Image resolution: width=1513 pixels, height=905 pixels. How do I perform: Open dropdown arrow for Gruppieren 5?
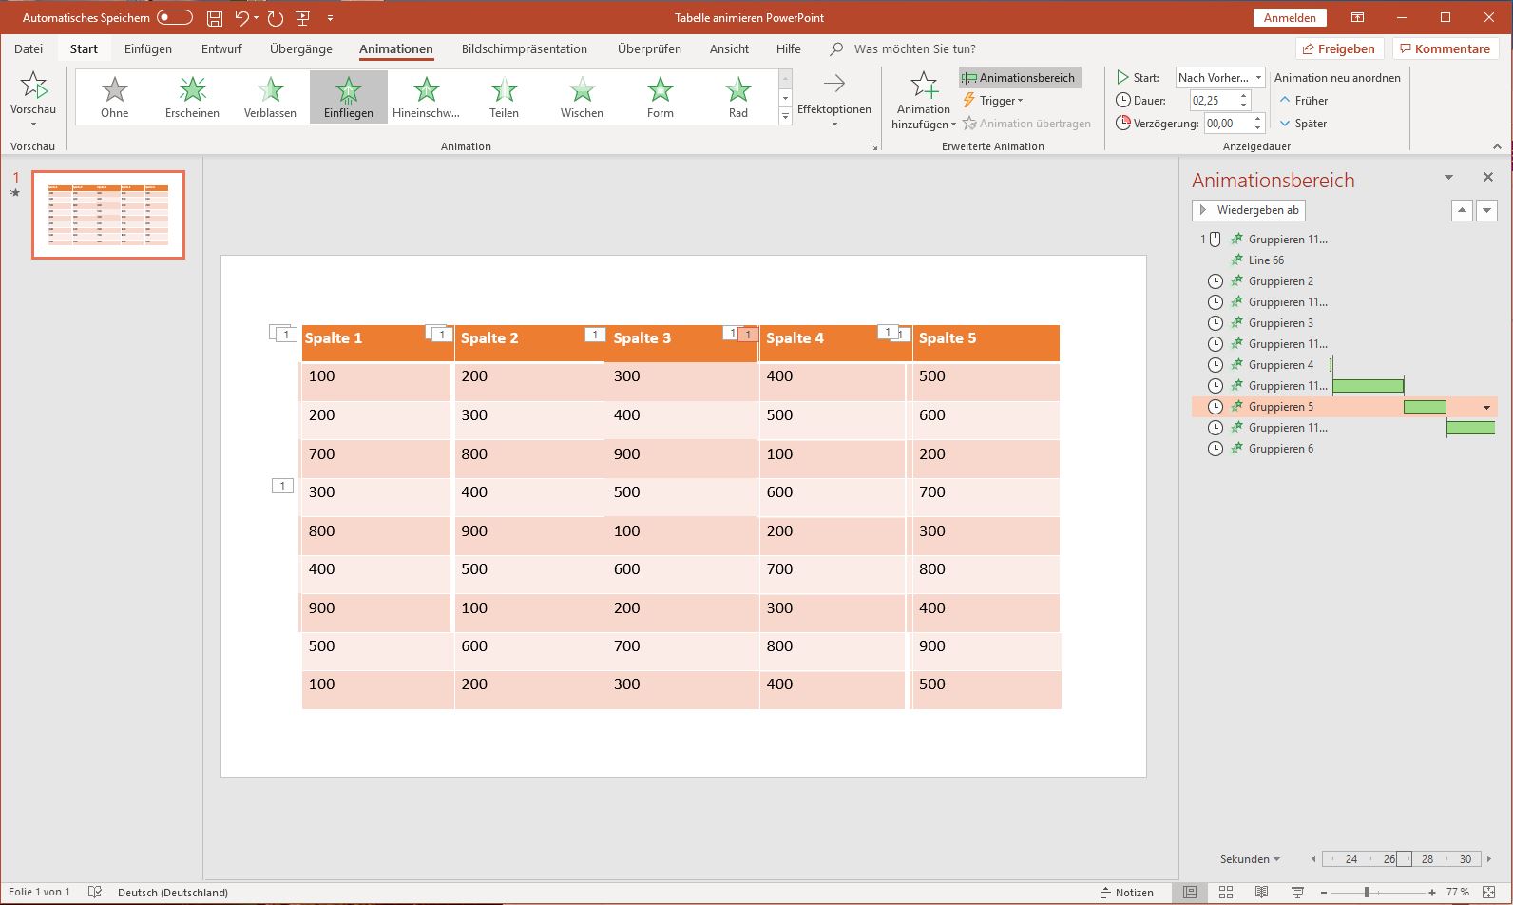1487,407
